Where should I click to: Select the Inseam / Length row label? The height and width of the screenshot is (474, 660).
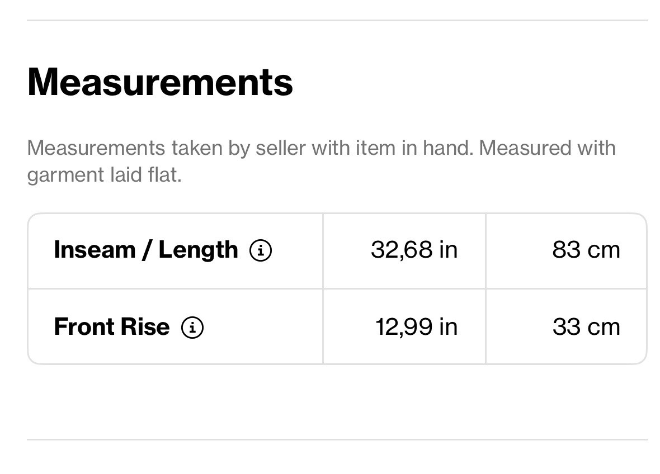coord(145,250)
